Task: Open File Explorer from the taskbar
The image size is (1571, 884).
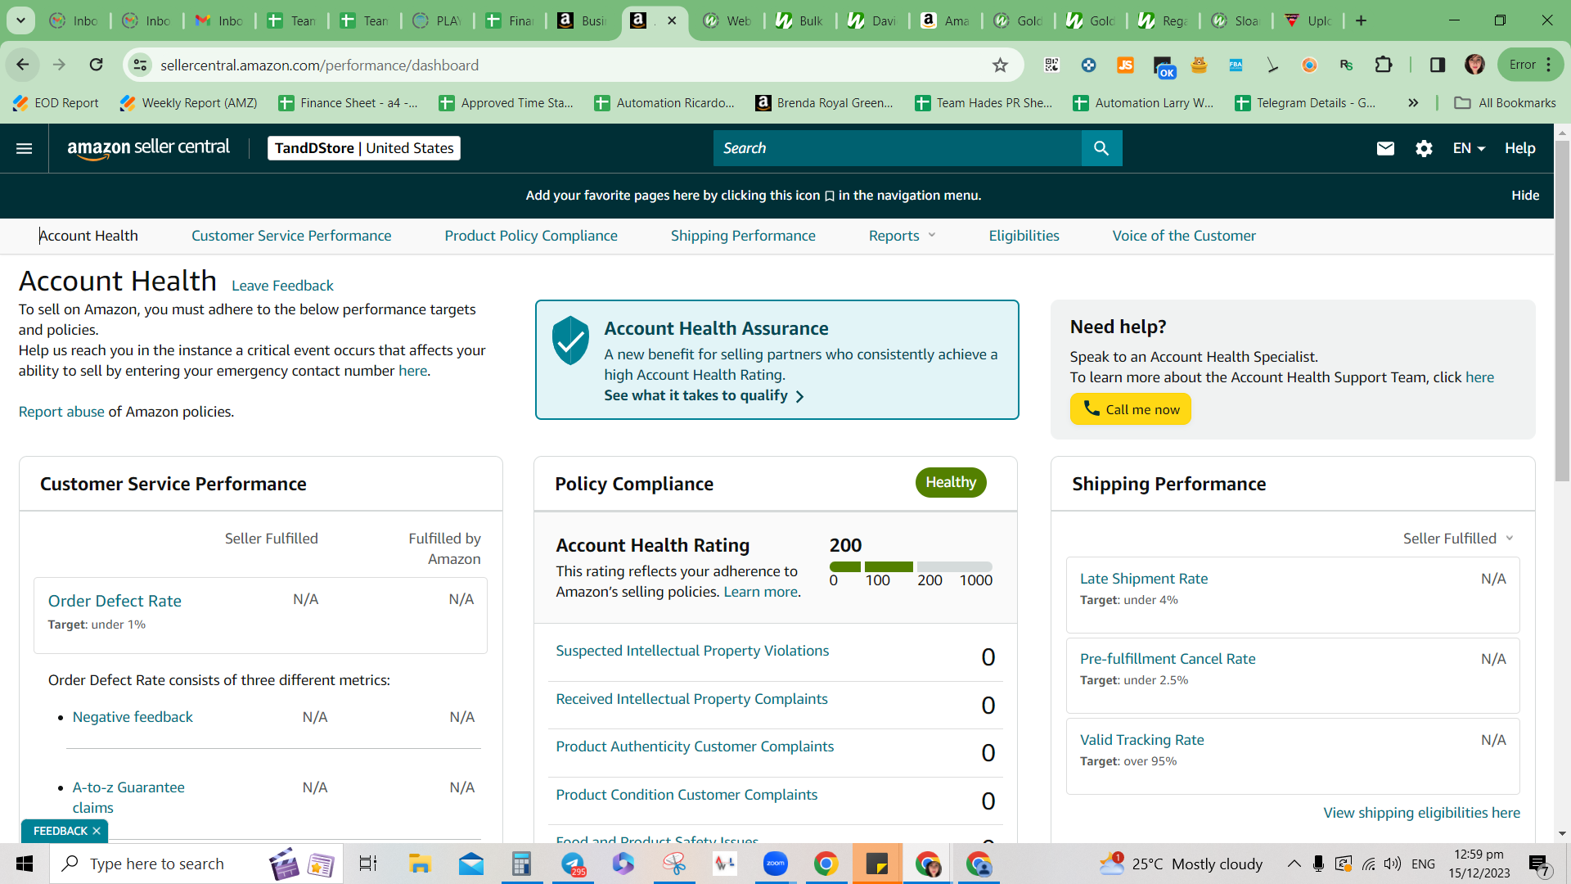Action: [420, 864]
